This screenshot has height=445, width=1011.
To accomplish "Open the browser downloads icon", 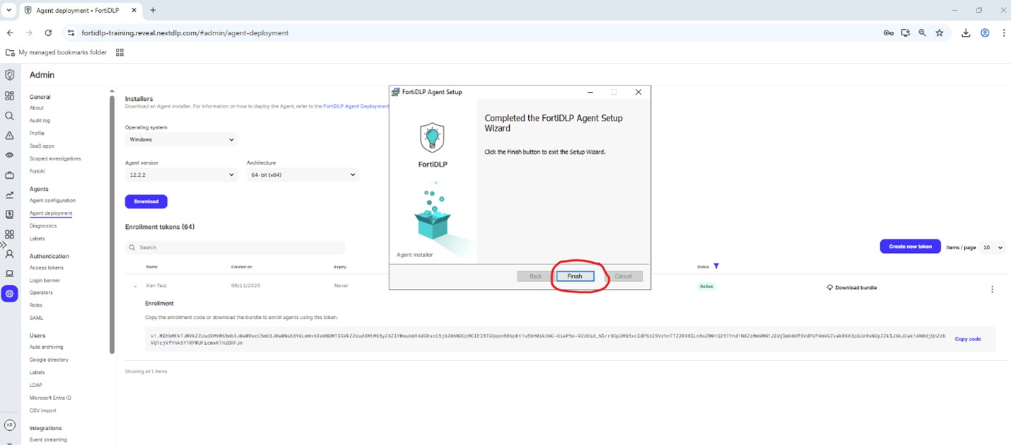I will point(966,32).
